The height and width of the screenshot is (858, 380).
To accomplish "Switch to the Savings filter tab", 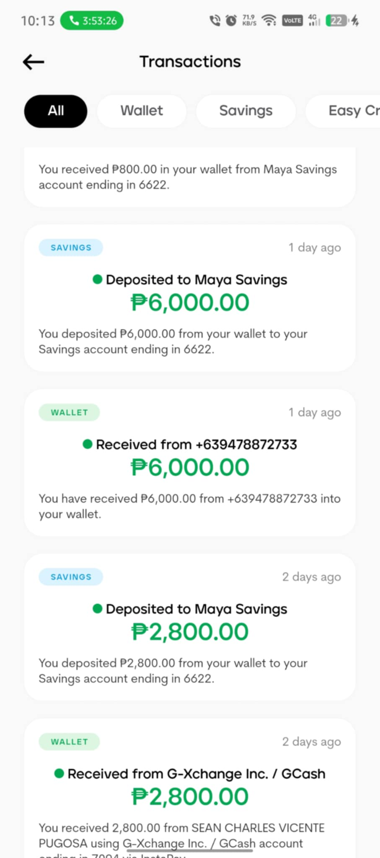I will point(246,111).
